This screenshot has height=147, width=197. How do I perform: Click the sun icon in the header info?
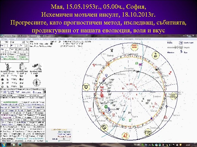[x=51, y=44]
